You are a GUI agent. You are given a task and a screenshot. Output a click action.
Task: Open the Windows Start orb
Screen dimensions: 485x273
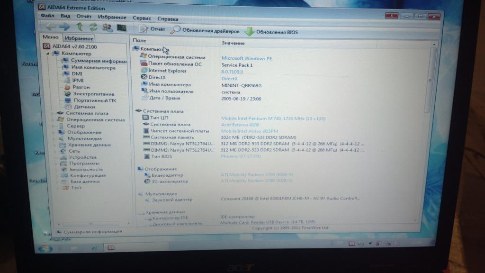(45, 248)
